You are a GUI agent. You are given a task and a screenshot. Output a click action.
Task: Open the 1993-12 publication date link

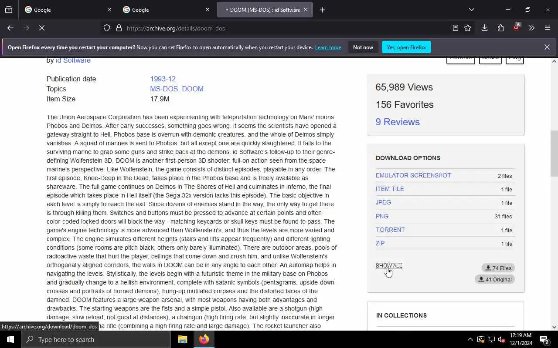(x=163, y=79)
